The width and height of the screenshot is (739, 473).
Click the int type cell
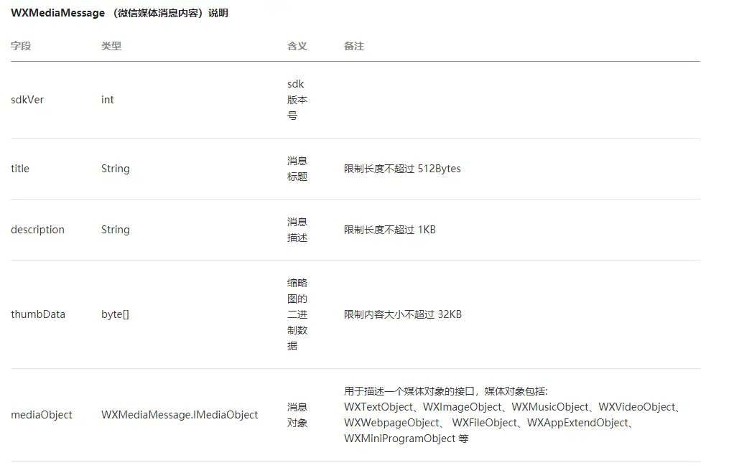tap(108, 100)
